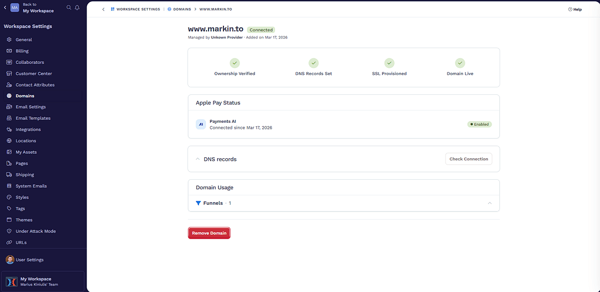
Task: Click the MA workspace avatar badge
Action: 14,7
